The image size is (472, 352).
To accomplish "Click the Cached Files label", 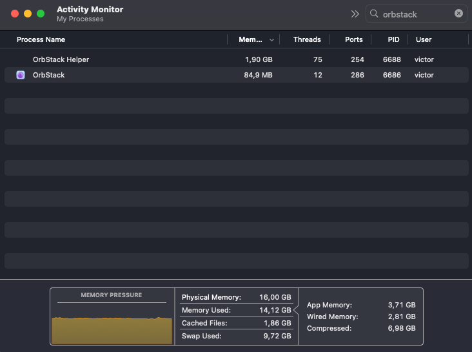I will point(204,323).
